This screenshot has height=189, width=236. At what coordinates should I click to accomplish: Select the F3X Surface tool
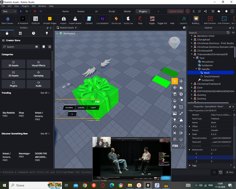tap(175, 94)
